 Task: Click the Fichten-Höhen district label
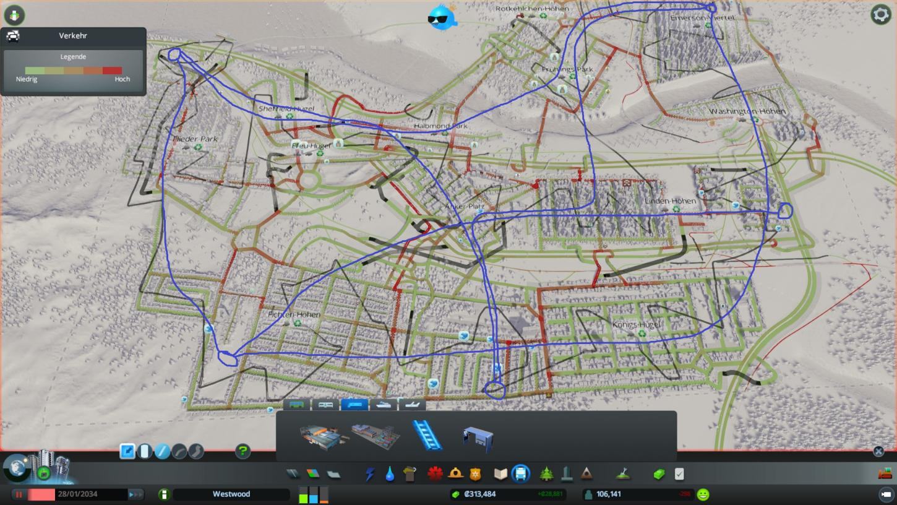click(294, 314)
